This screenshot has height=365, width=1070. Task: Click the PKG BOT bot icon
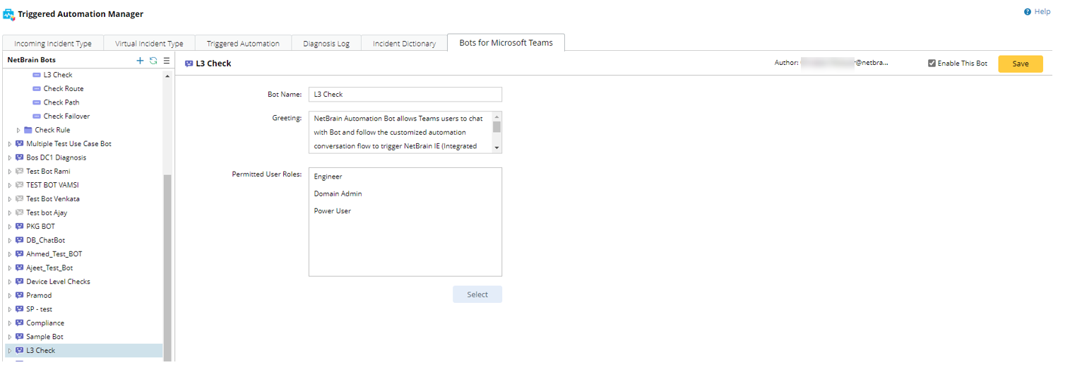(x=19, y=227)
